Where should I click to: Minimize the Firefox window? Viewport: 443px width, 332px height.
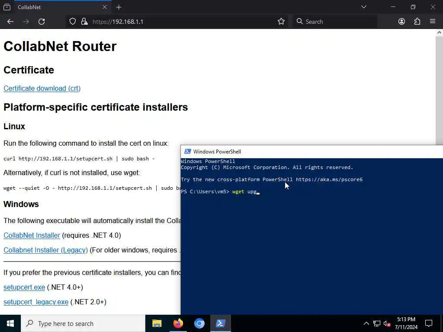point(393,7)
